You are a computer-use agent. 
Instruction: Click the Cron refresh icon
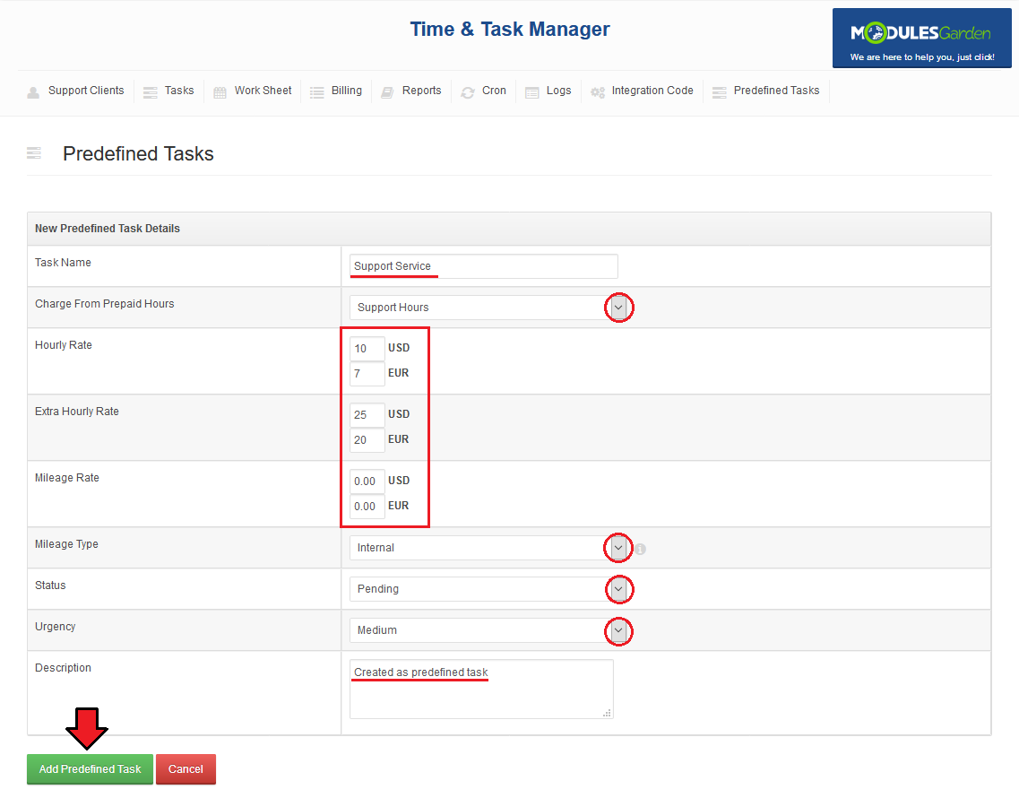click(467, 92)
